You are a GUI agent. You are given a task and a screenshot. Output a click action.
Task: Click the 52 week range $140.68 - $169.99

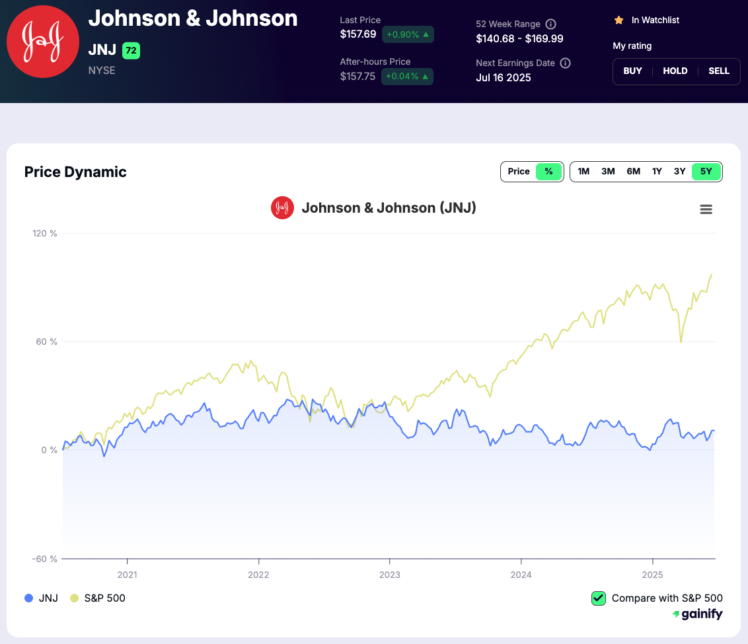coord(519,38)
